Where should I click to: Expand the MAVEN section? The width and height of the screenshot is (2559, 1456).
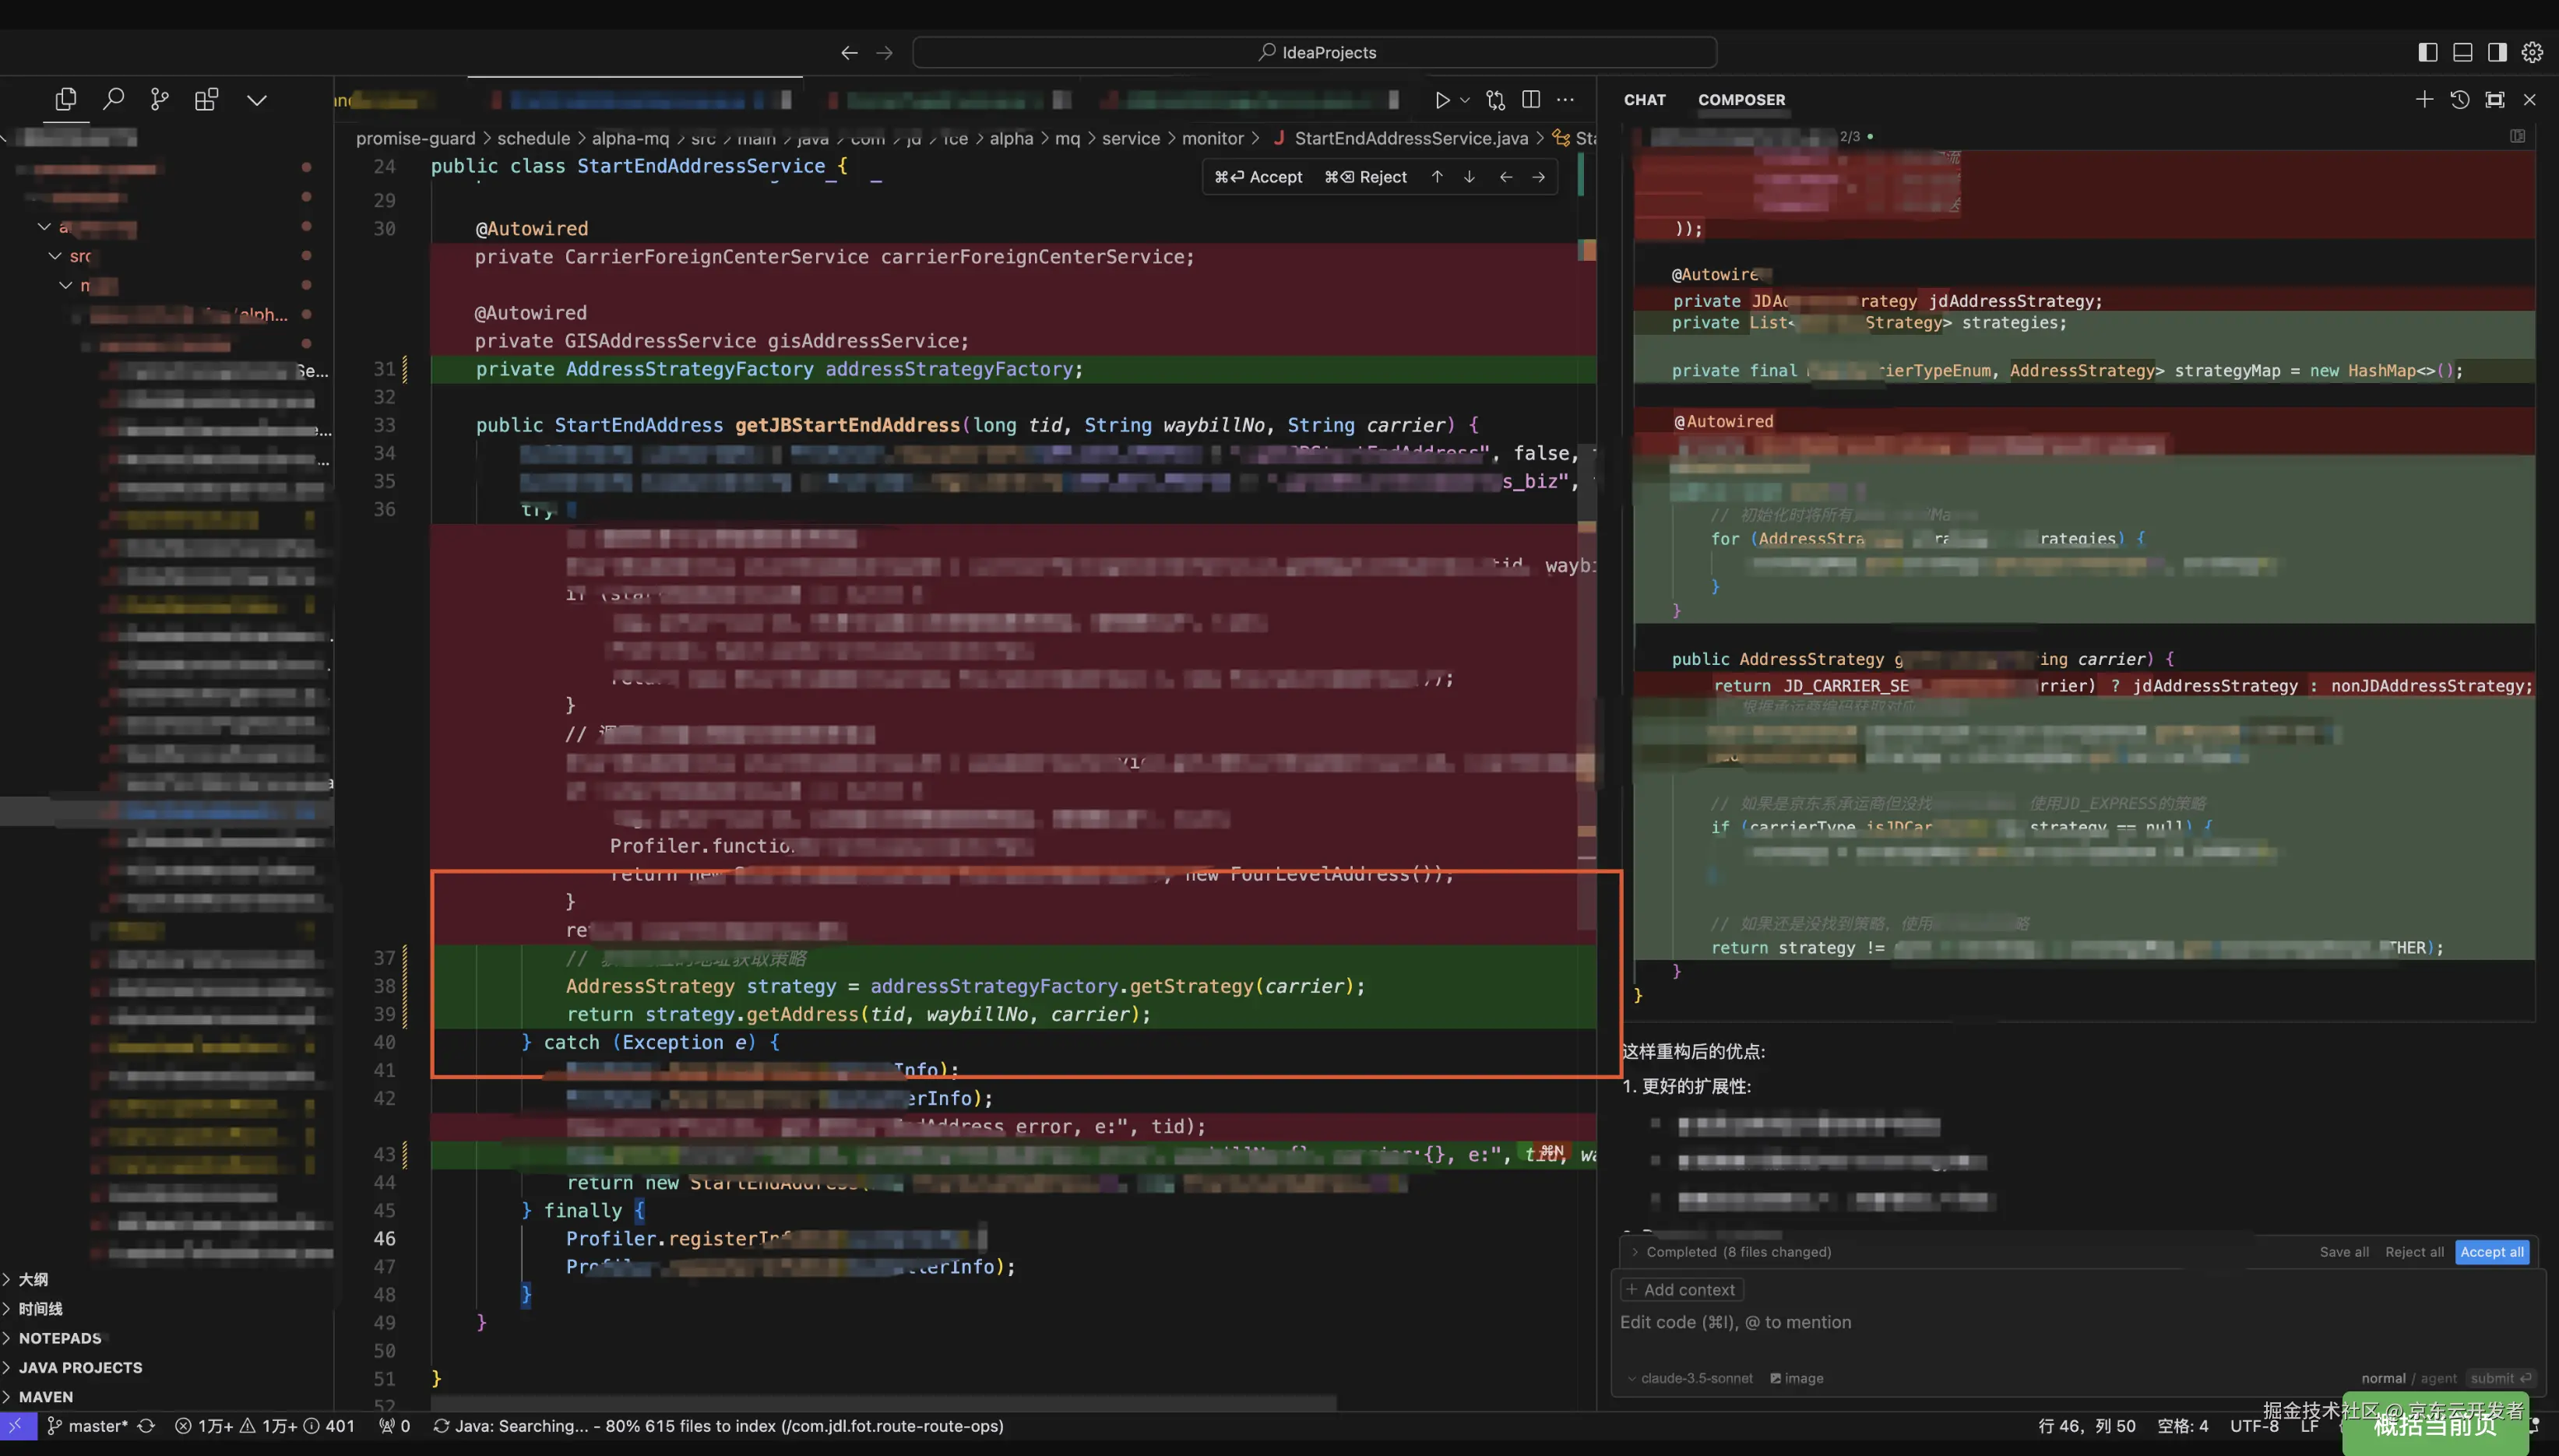point(46,1396)
